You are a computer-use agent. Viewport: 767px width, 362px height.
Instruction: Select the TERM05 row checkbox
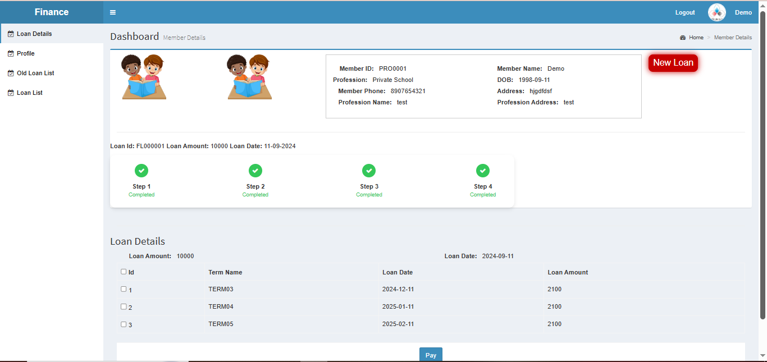(124, 324)
